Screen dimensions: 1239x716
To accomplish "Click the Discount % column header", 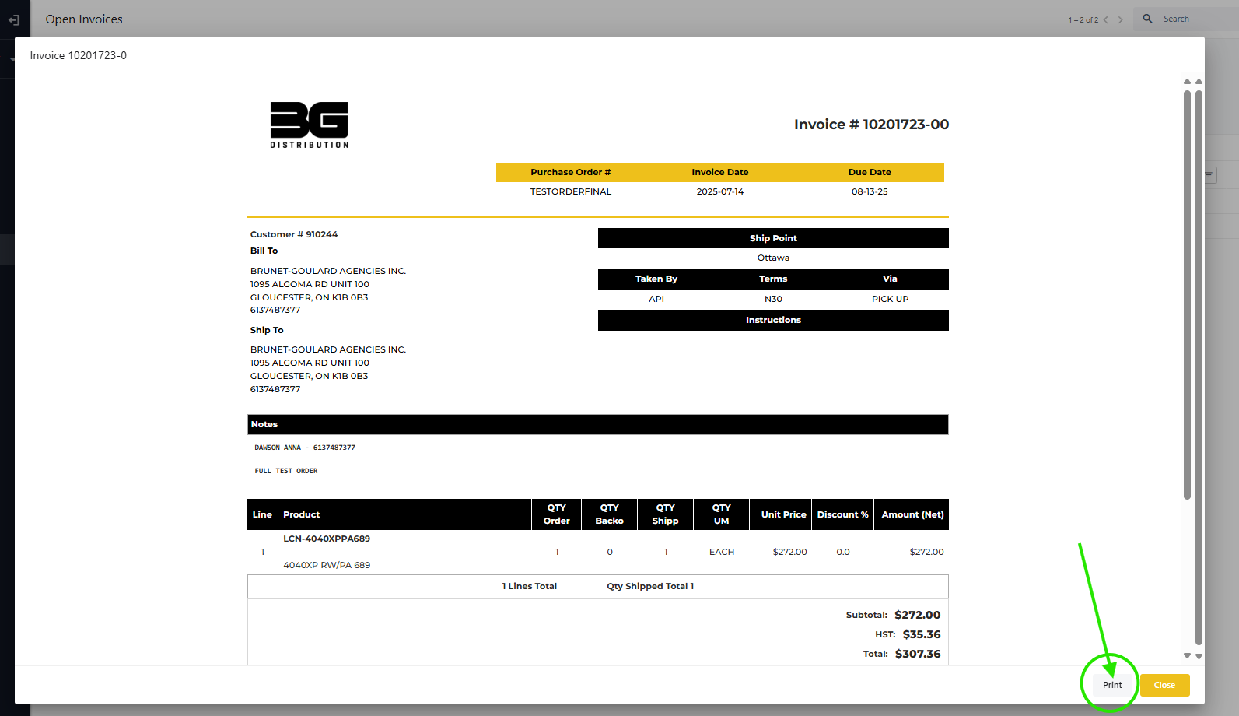I will [x=842, y=514].
